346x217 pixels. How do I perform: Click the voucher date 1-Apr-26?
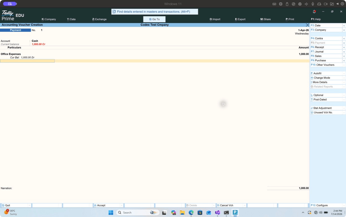point(303,30)
